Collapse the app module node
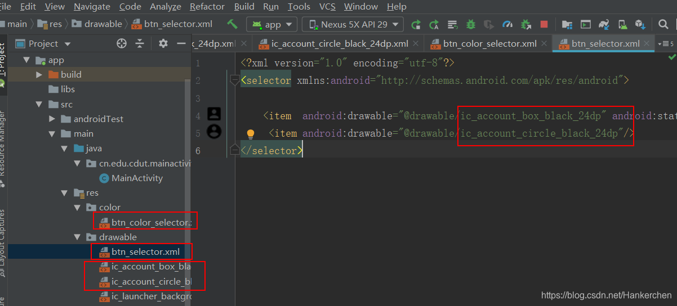The height and width of the screenshot is (306, 677). click(25, 60)
